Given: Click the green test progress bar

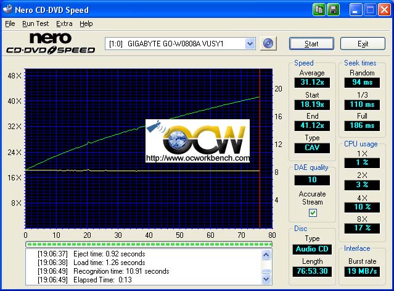Looking at the screenshot, I should 149,244.
